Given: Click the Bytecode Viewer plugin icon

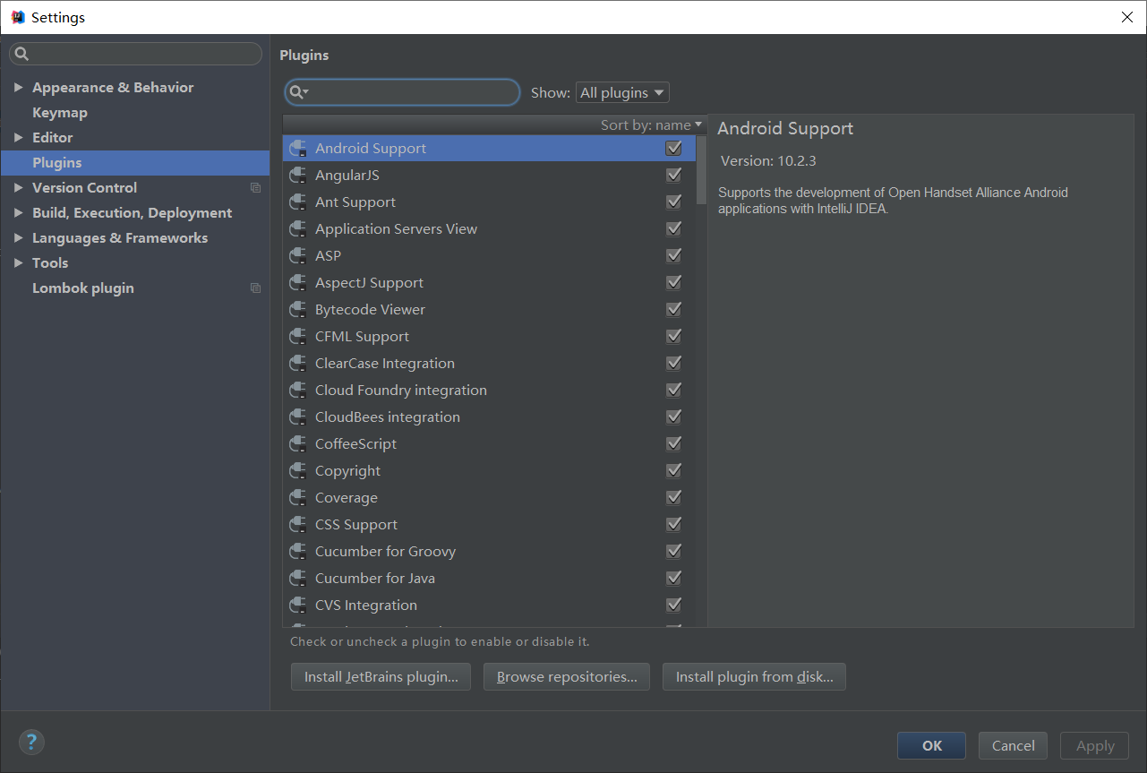Looking at the screenshot, I should [x=298, y=310].
